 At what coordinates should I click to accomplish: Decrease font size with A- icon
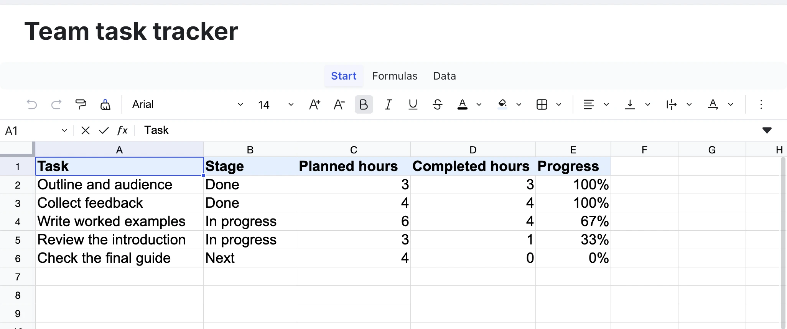[x=339, y=104]
